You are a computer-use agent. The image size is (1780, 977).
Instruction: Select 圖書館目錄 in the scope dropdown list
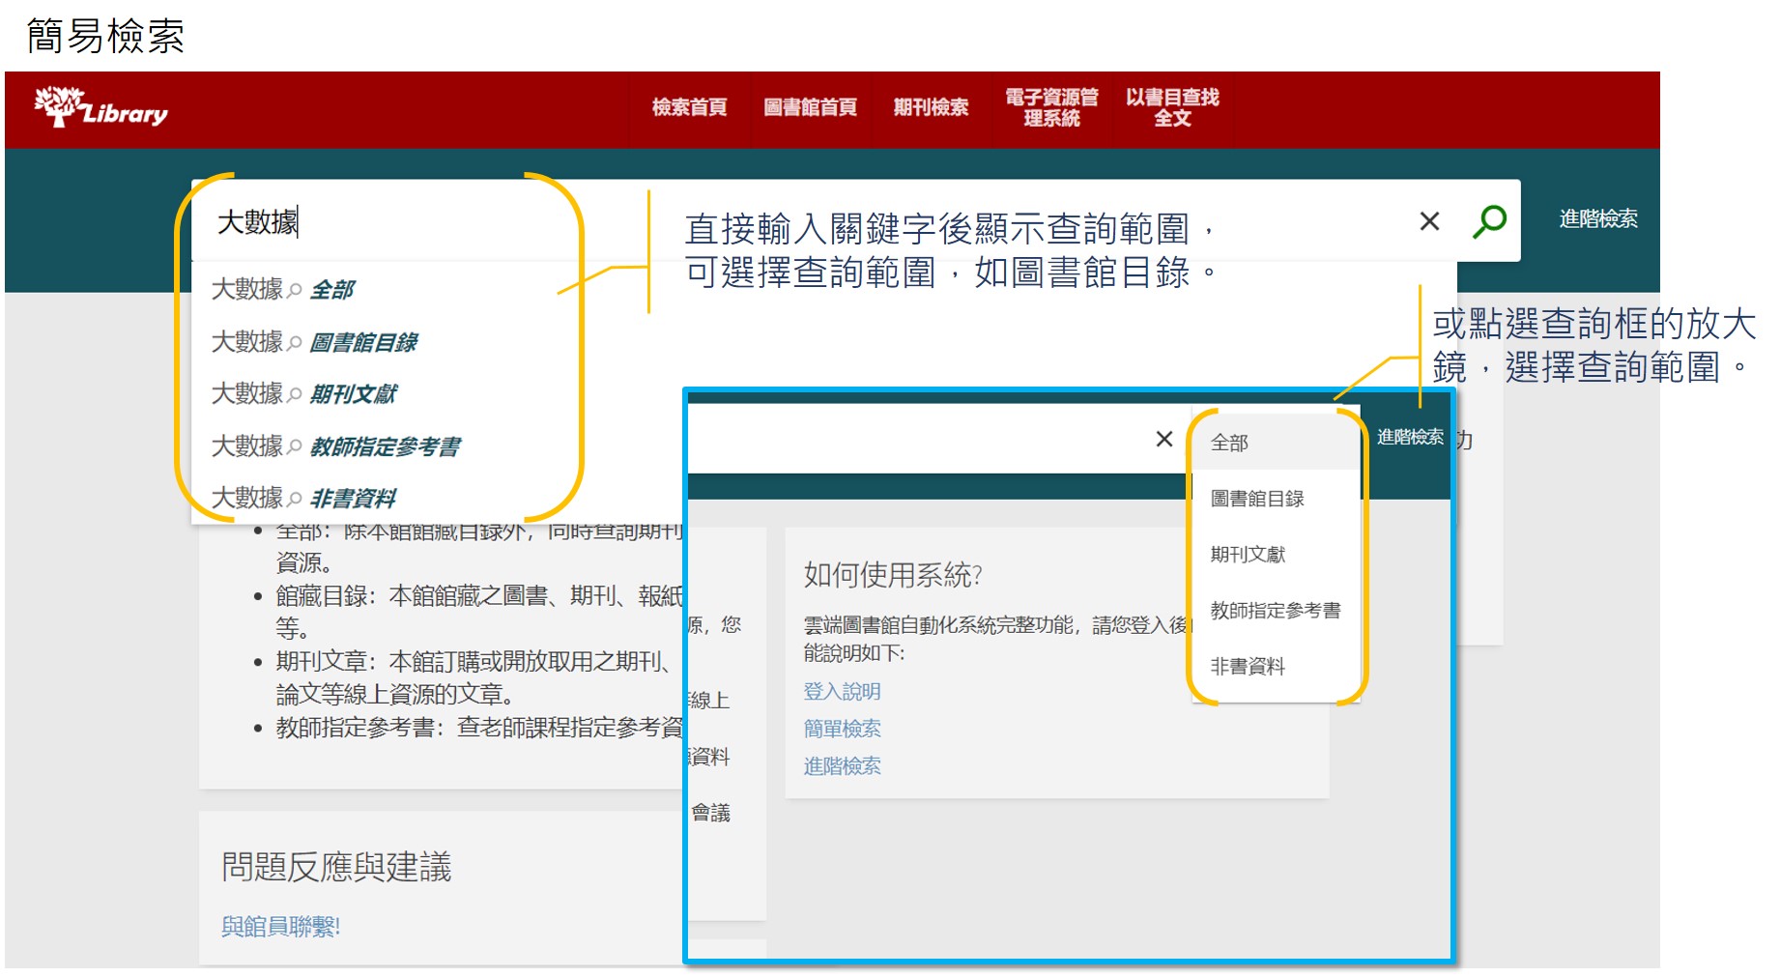click(1257, 499)
